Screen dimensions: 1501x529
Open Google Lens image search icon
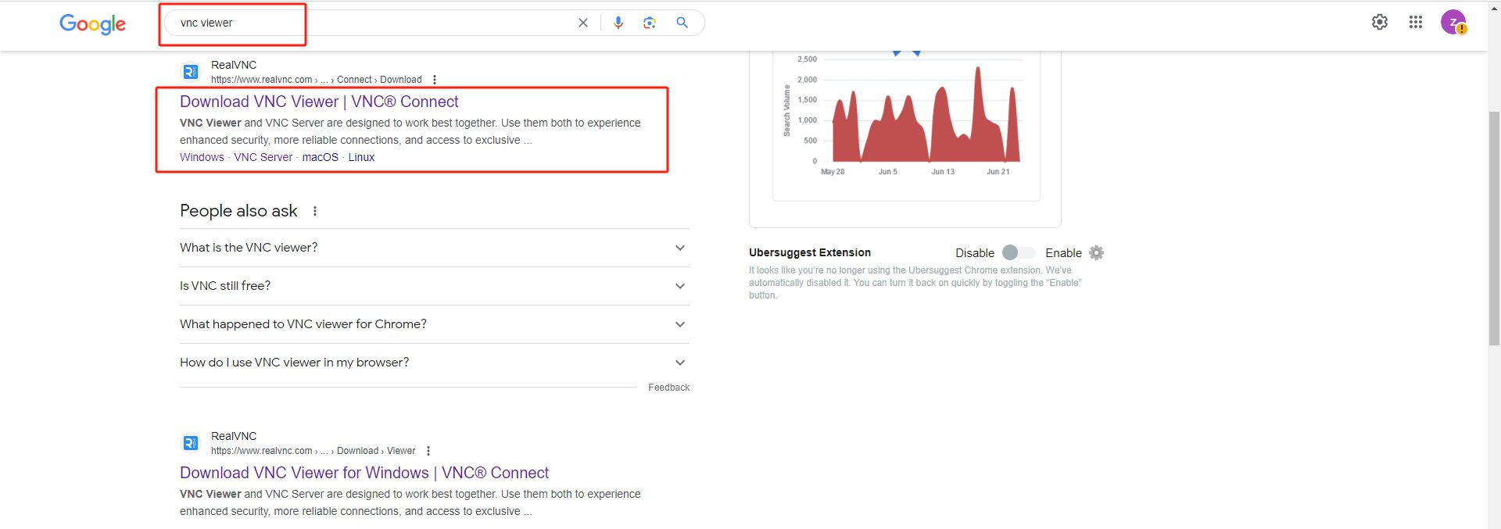[650, 23]
